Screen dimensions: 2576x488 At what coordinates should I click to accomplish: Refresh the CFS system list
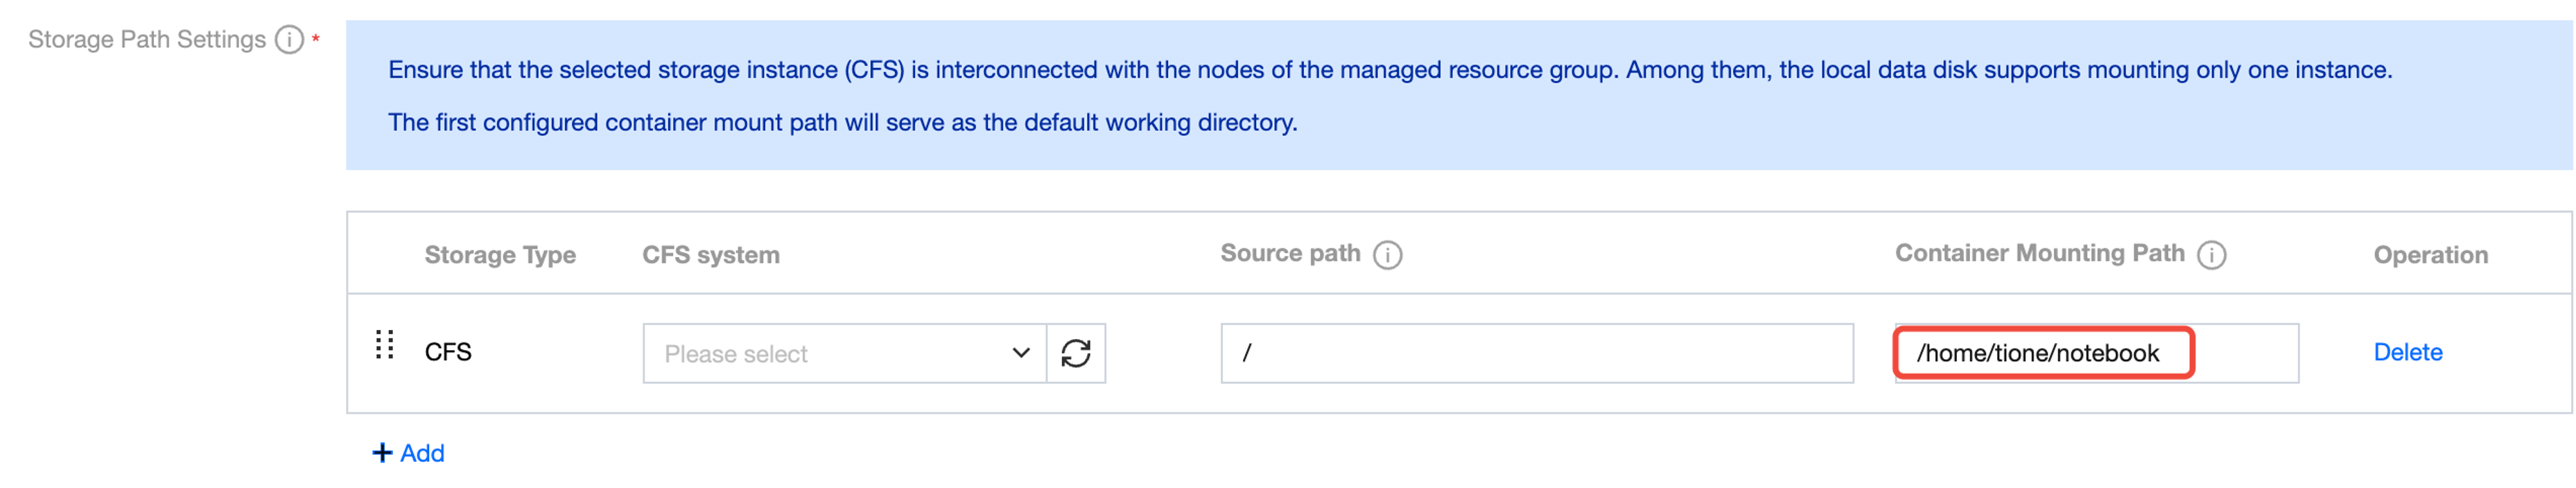[1075, 353]
